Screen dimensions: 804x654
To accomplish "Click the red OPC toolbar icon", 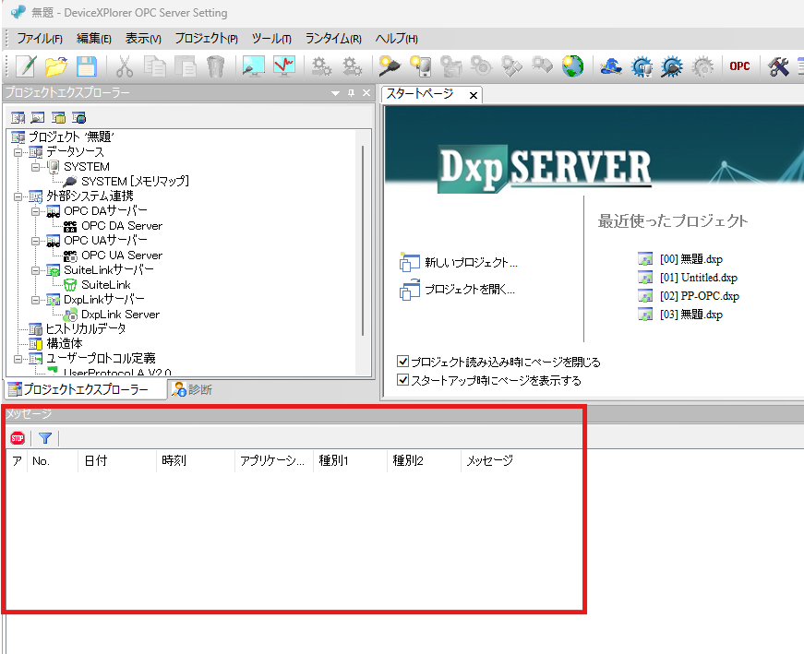I will click(x=739, y=65).
